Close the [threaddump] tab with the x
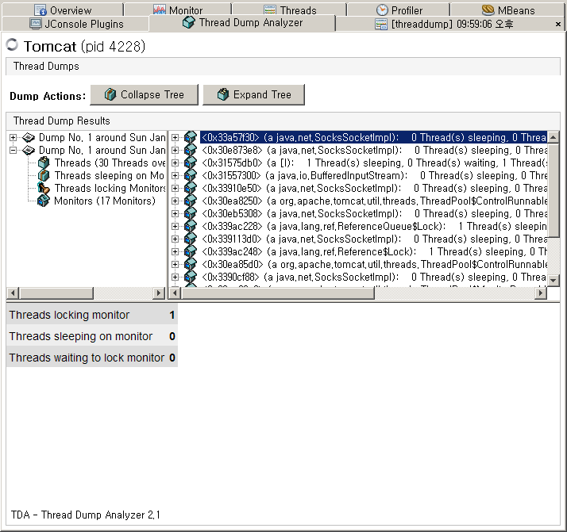567x532 pixels. (558, 24)
